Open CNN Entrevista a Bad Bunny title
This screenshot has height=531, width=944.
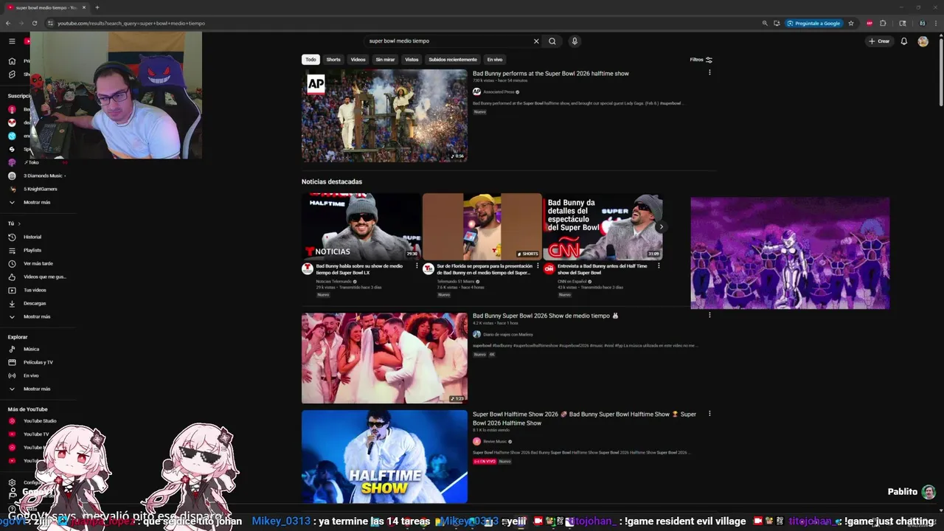coord(603,269)
